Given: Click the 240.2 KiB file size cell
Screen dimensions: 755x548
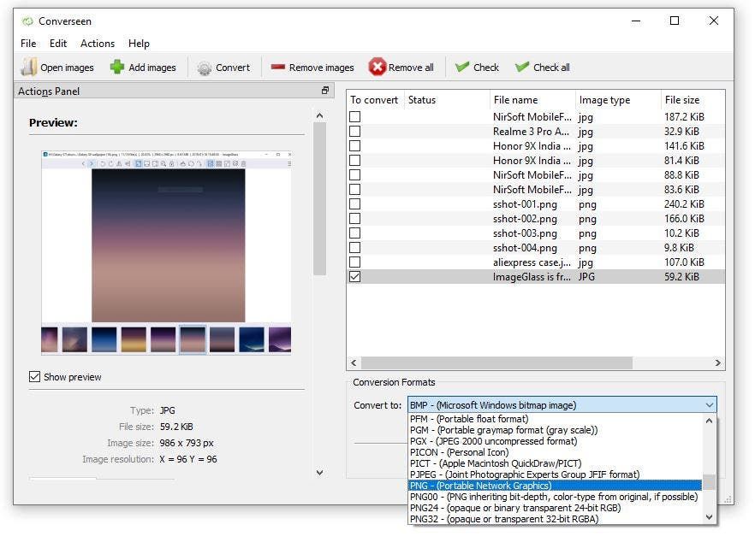Looking at the screenshot, I should 684,203.
